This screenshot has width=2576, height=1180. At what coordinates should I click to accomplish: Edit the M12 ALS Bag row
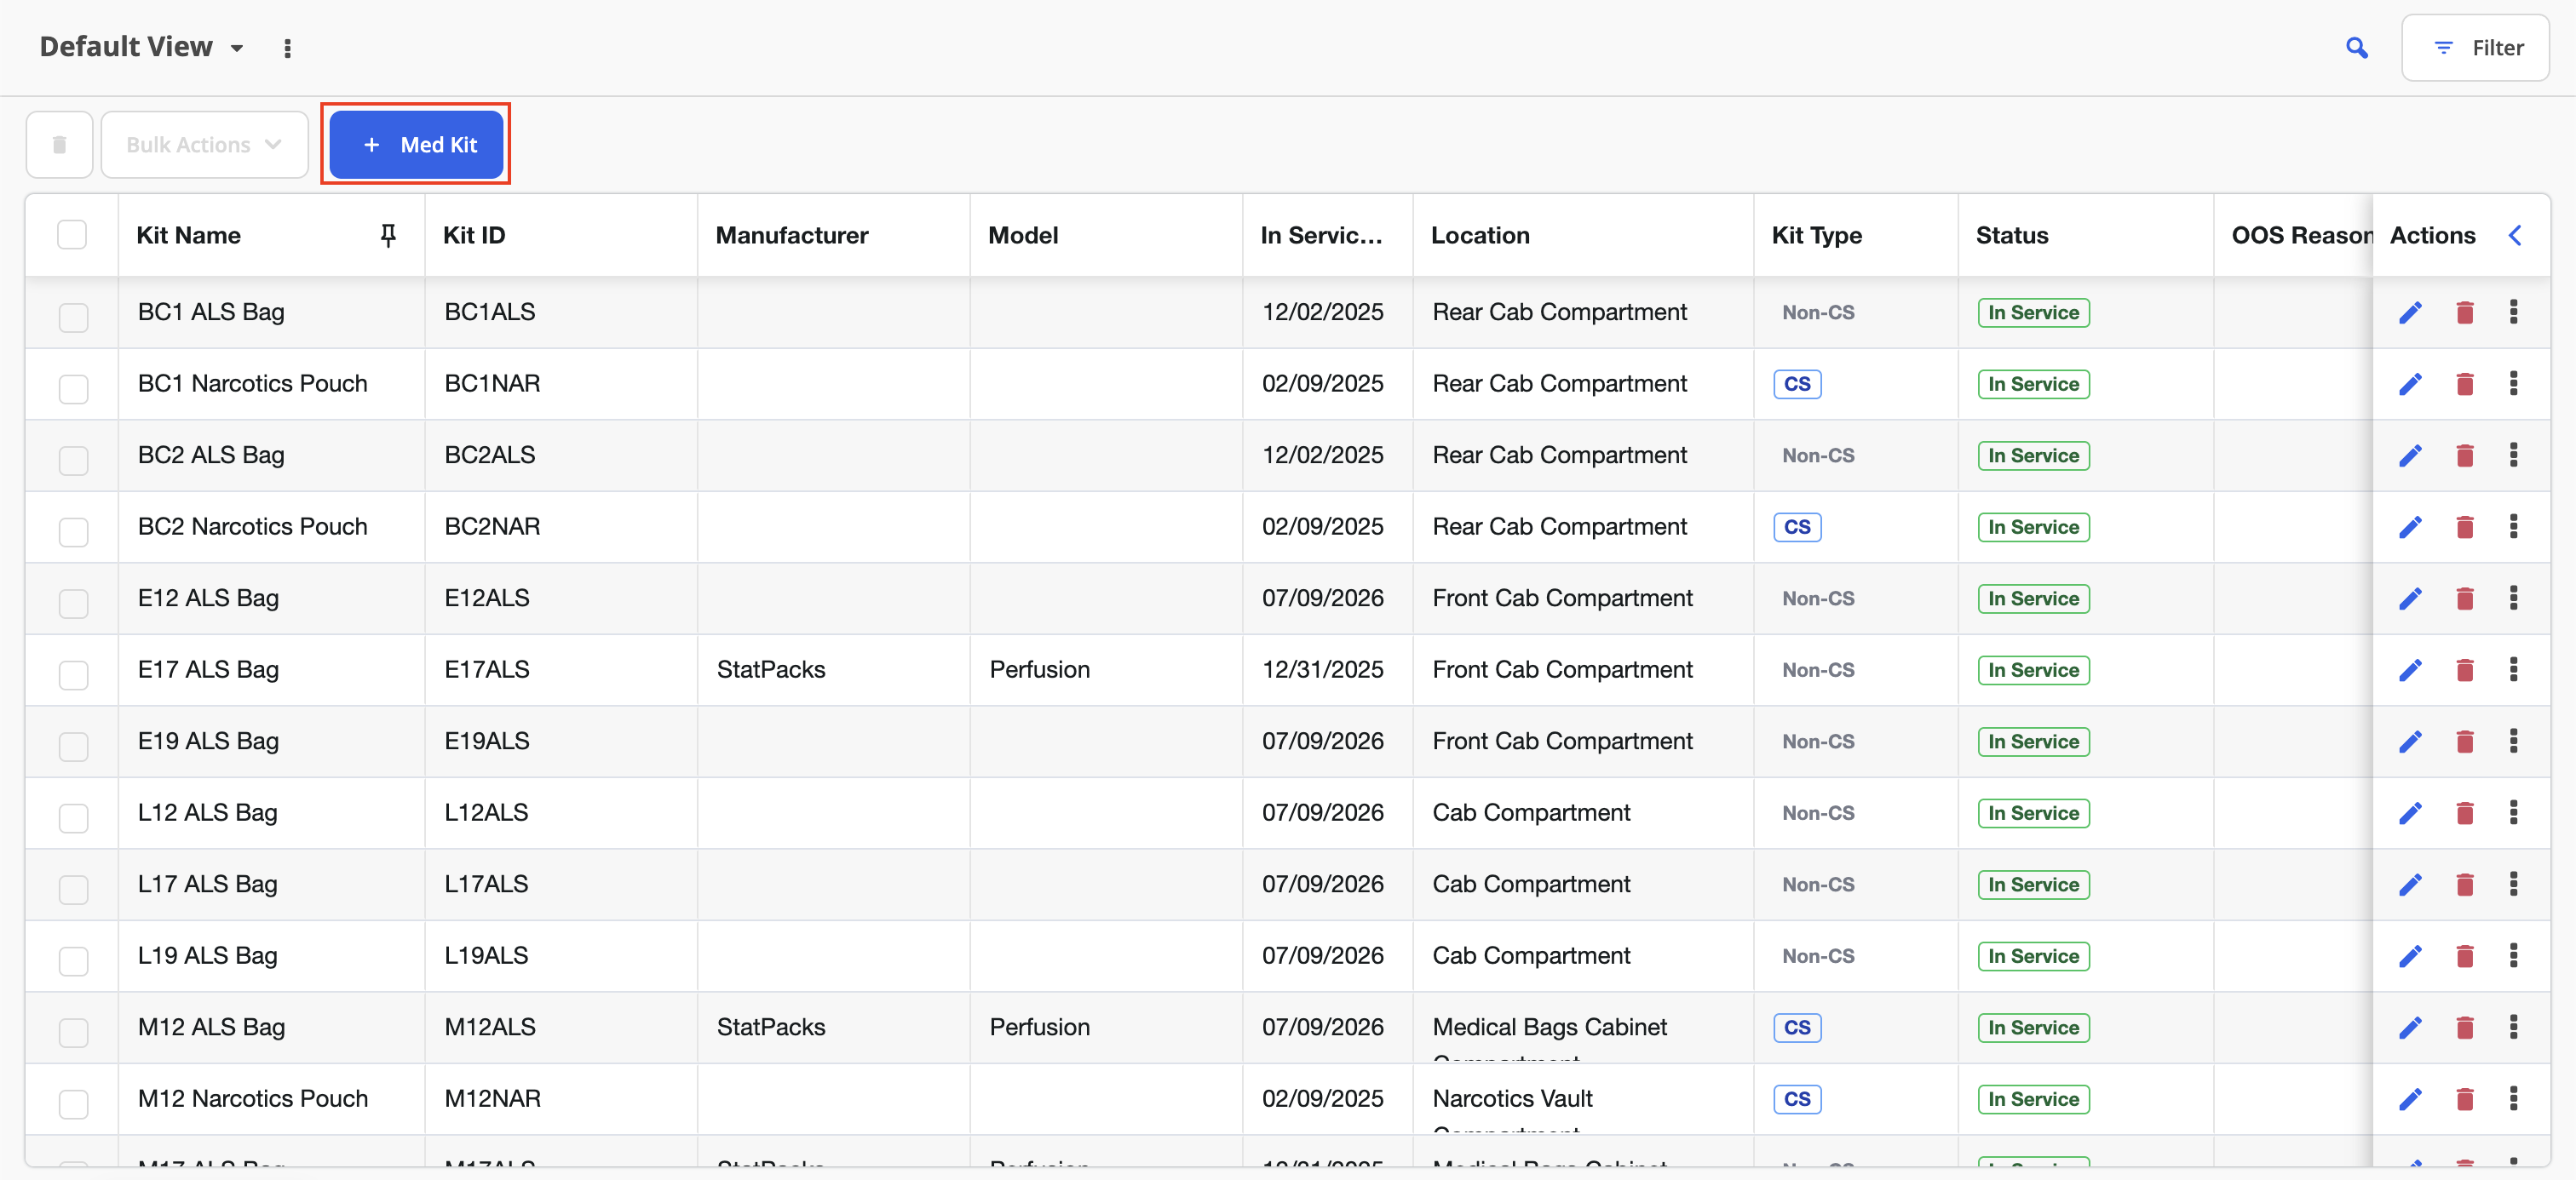[x=2410, y=1027]
